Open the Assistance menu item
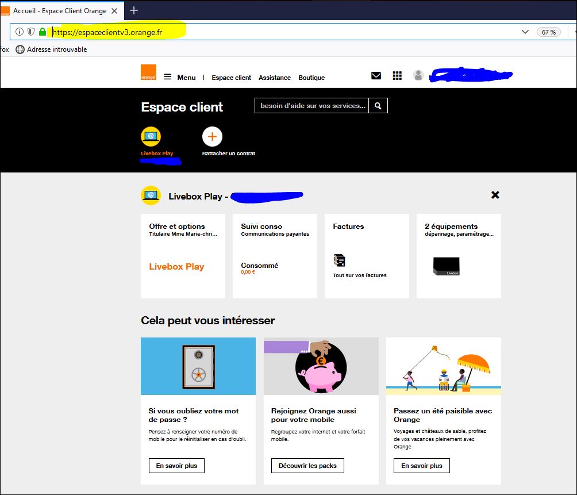The height and width of the screenshot is (495, 577). tap(274, 78)
